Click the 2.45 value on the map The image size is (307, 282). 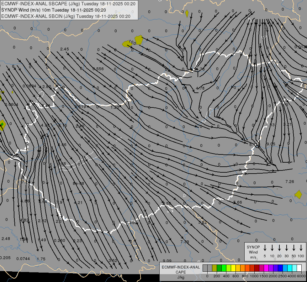64,49
